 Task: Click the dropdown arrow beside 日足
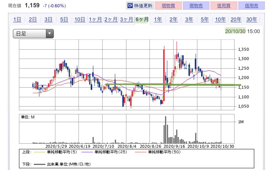pyautogui.click(x=50, y=34)
